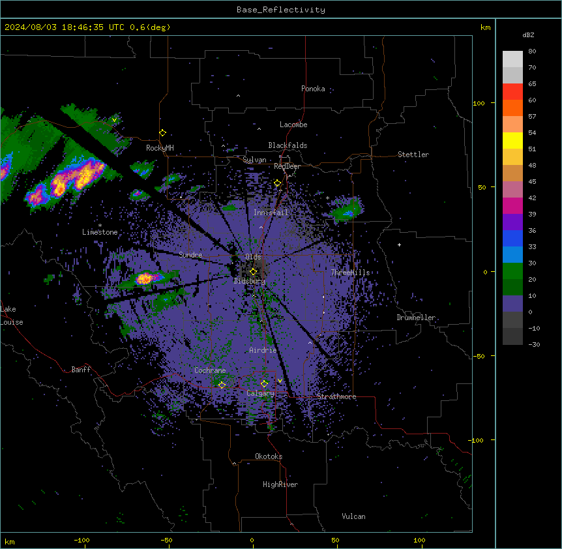Image resolution: width=562 pixels, height=549 pixels.
Task: Click the Cochrane label
Action: (x=210, y=370)
